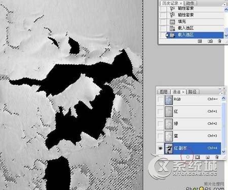This screenshot has height=190, width=228.
Task: Switch to the 图层 tab
Action: 164,92
